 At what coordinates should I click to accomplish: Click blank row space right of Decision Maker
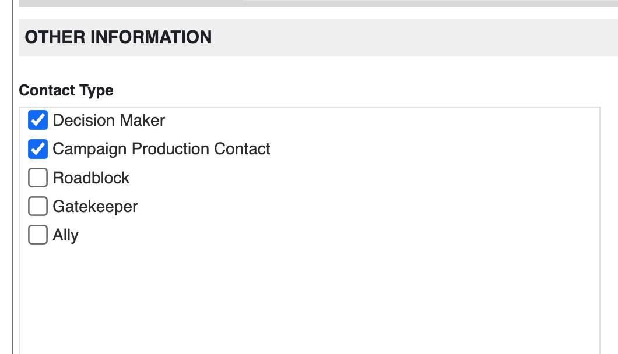pyautogui.click(x=379, y=121)
